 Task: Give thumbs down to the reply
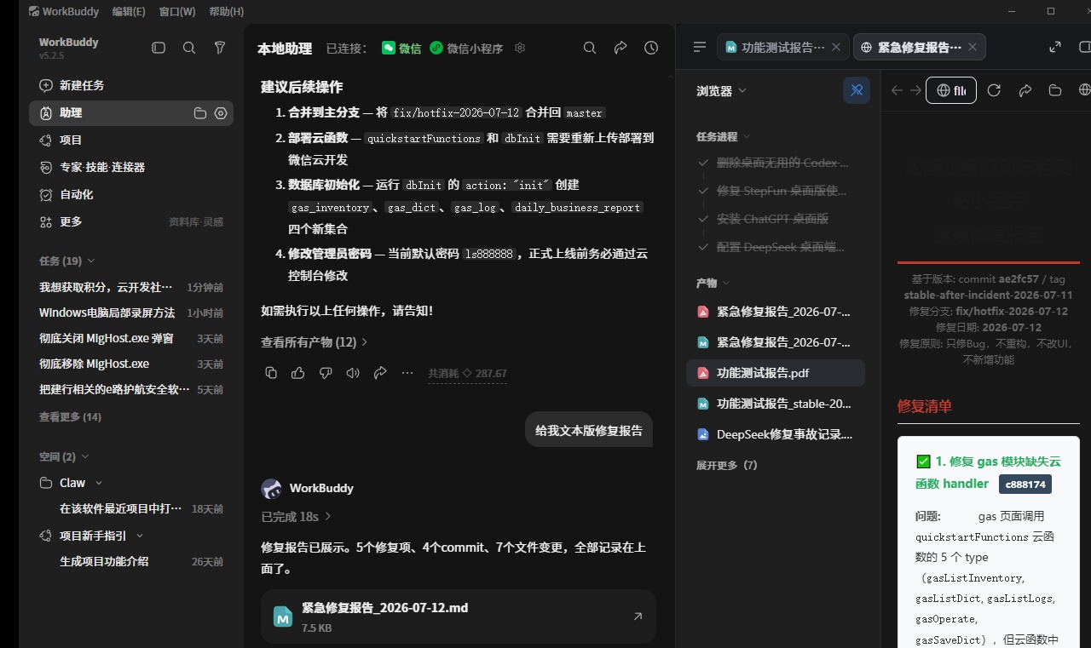[x=326, y=373]
